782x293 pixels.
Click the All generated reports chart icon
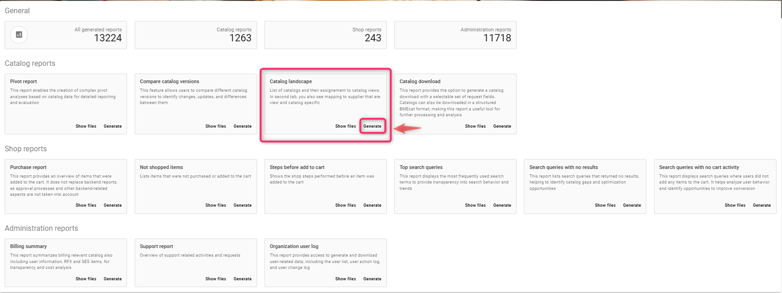click(19, 35)
